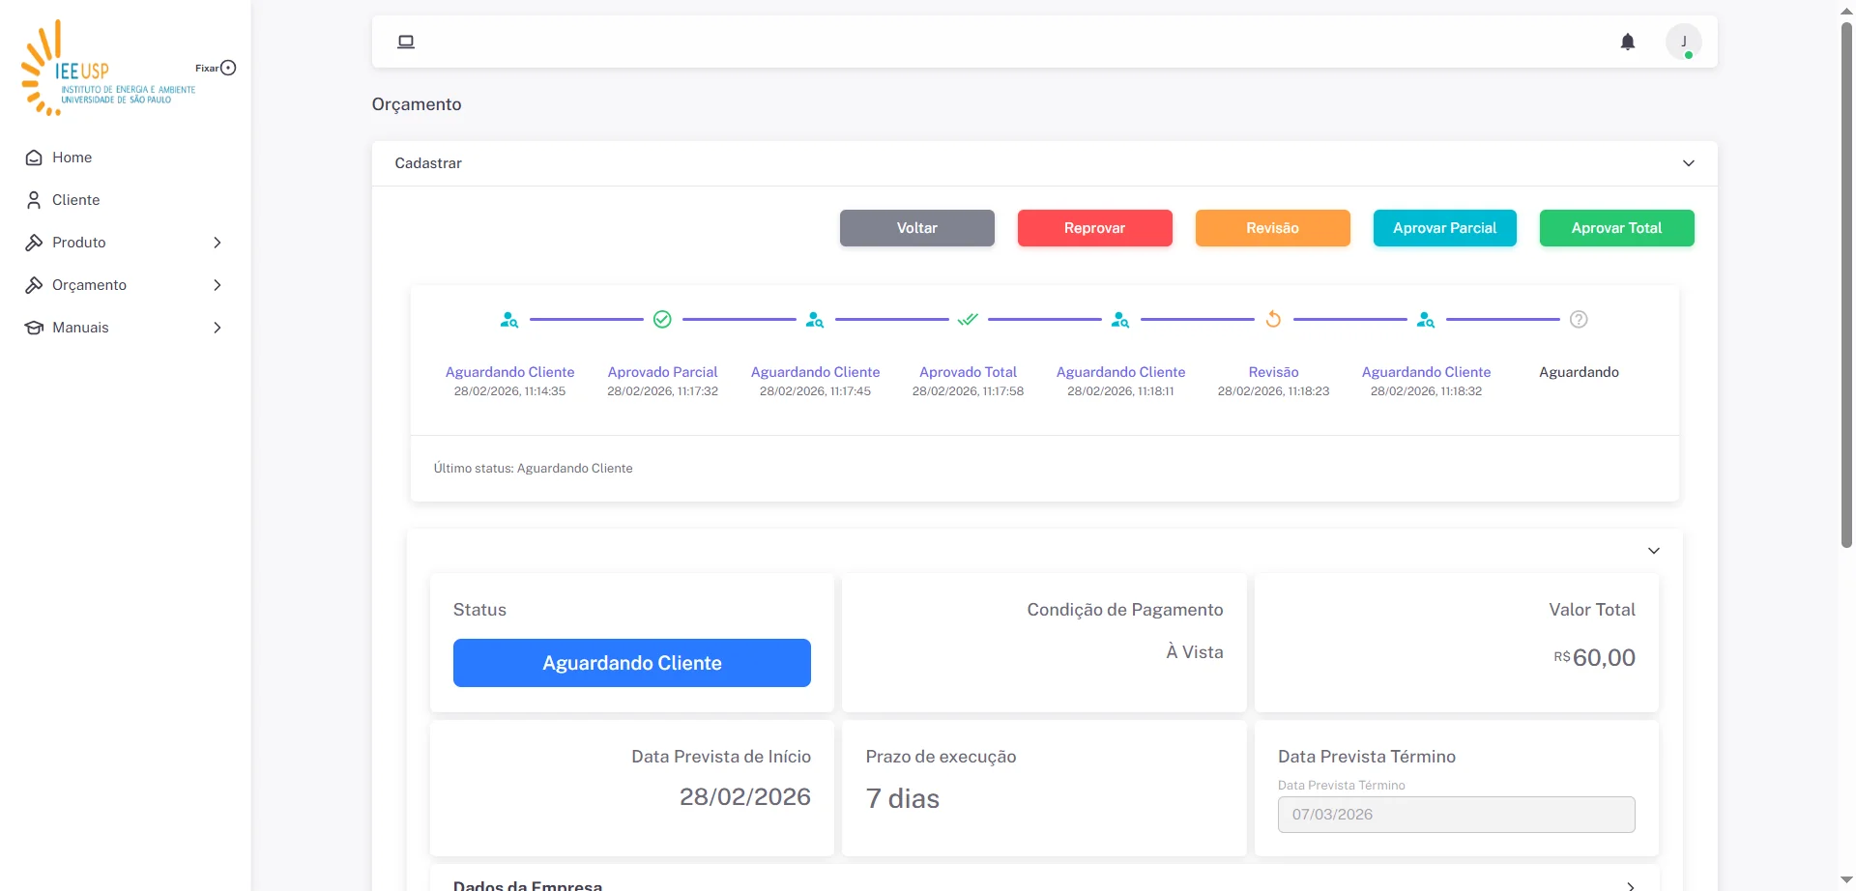Click the Revisão orange button
1856x891 pixels.
1273,228
